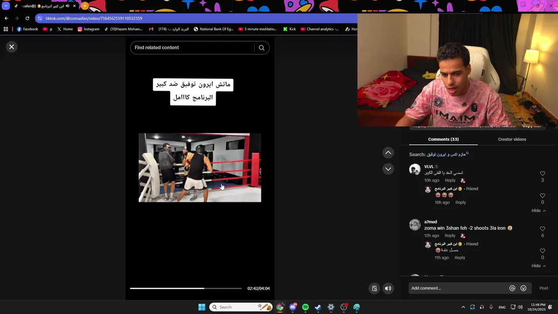
Task: Go to next video with down chevron
Action: (388, 169)
